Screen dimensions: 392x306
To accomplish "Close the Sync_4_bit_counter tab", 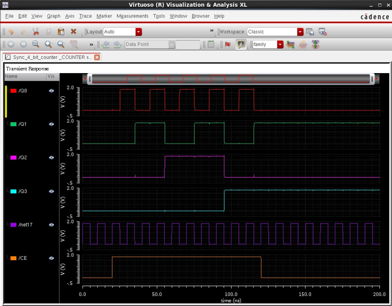I will pos(97,57).
